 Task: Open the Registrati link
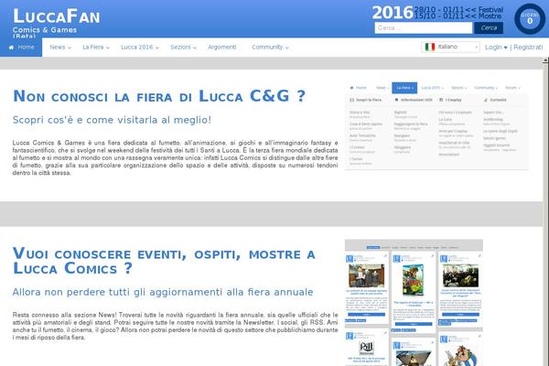(x=528, y=48)
